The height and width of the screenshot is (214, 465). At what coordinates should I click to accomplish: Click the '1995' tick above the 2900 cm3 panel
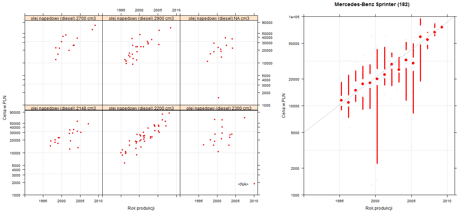[121, 10]
